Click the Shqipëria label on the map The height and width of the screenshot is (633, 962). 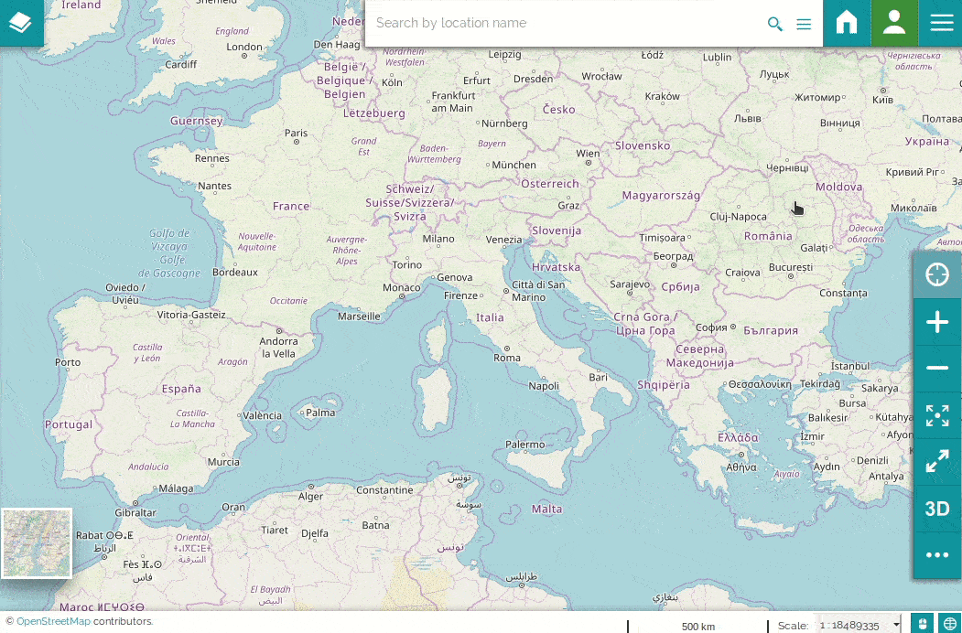[x=664, y=385]
